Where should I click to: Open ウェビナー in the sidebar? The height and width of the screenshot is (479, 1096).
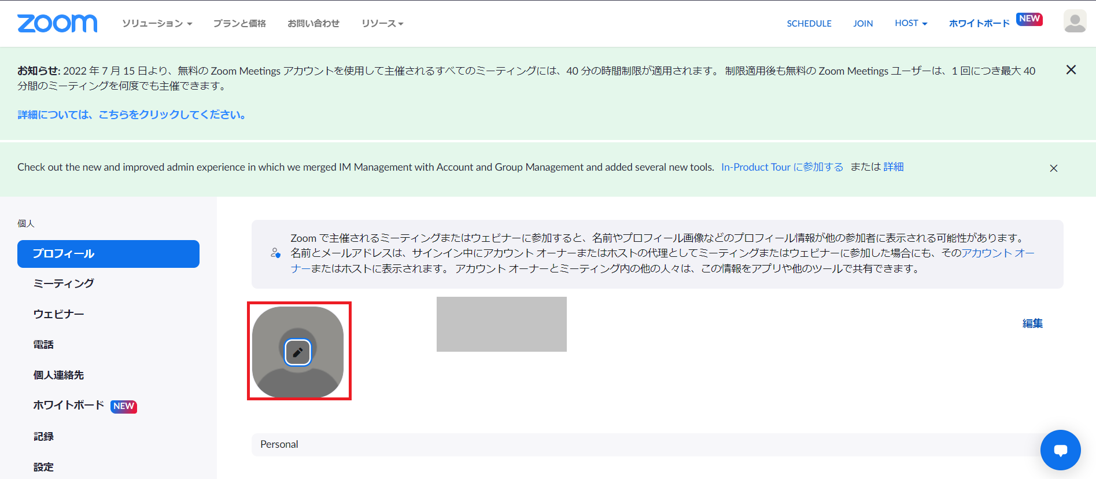(x=58, y=314)
